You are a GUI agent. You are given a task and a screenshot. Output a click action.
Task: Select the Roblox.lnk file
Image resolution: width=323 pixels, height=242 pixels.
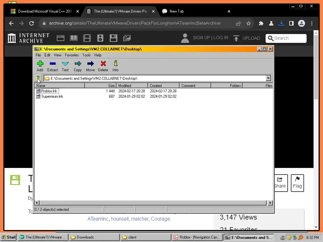(x=49, y=91)
